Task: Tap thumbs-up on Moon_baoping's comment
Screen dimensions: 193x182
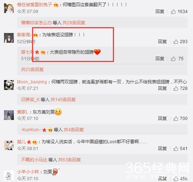Action: pos(176,88)
